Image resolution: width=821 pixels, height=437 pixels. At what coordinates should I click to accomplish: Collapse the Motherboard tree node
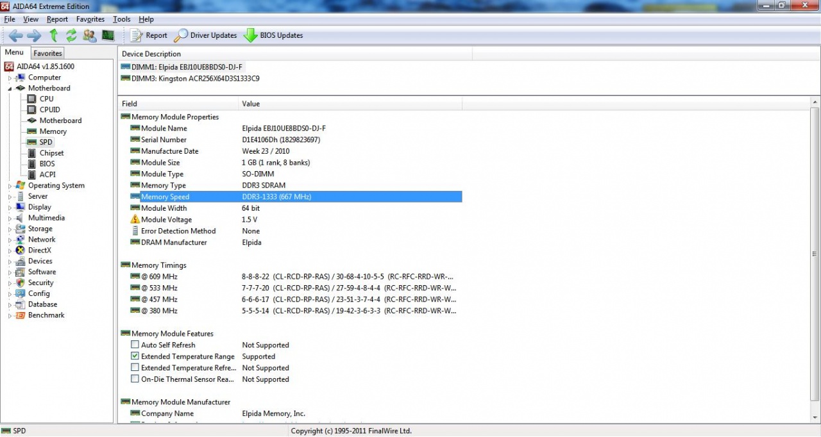[10, 88]
